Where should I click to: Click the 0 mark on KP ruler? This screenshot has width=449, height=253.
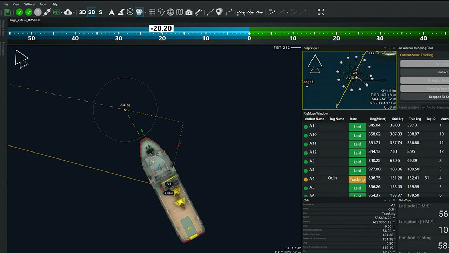coord(249,38)
